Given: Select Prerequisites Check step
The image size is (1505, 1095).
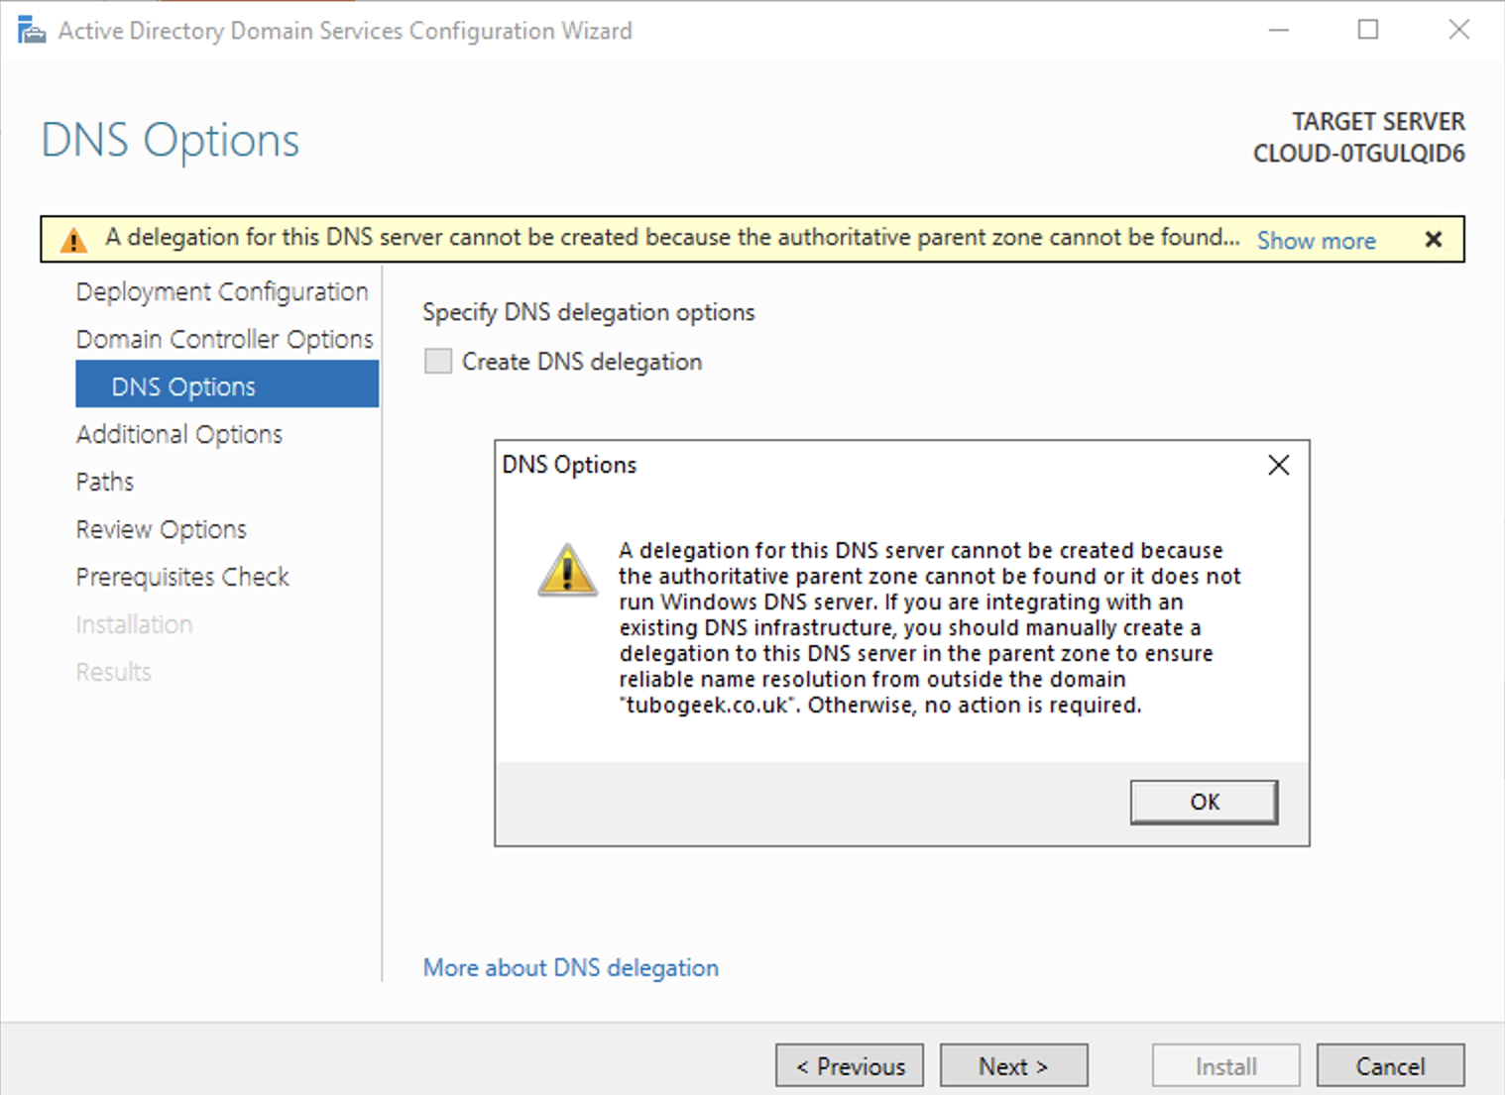Looking at the screenshot, I should pyautogui.click(x=182, y=577).
